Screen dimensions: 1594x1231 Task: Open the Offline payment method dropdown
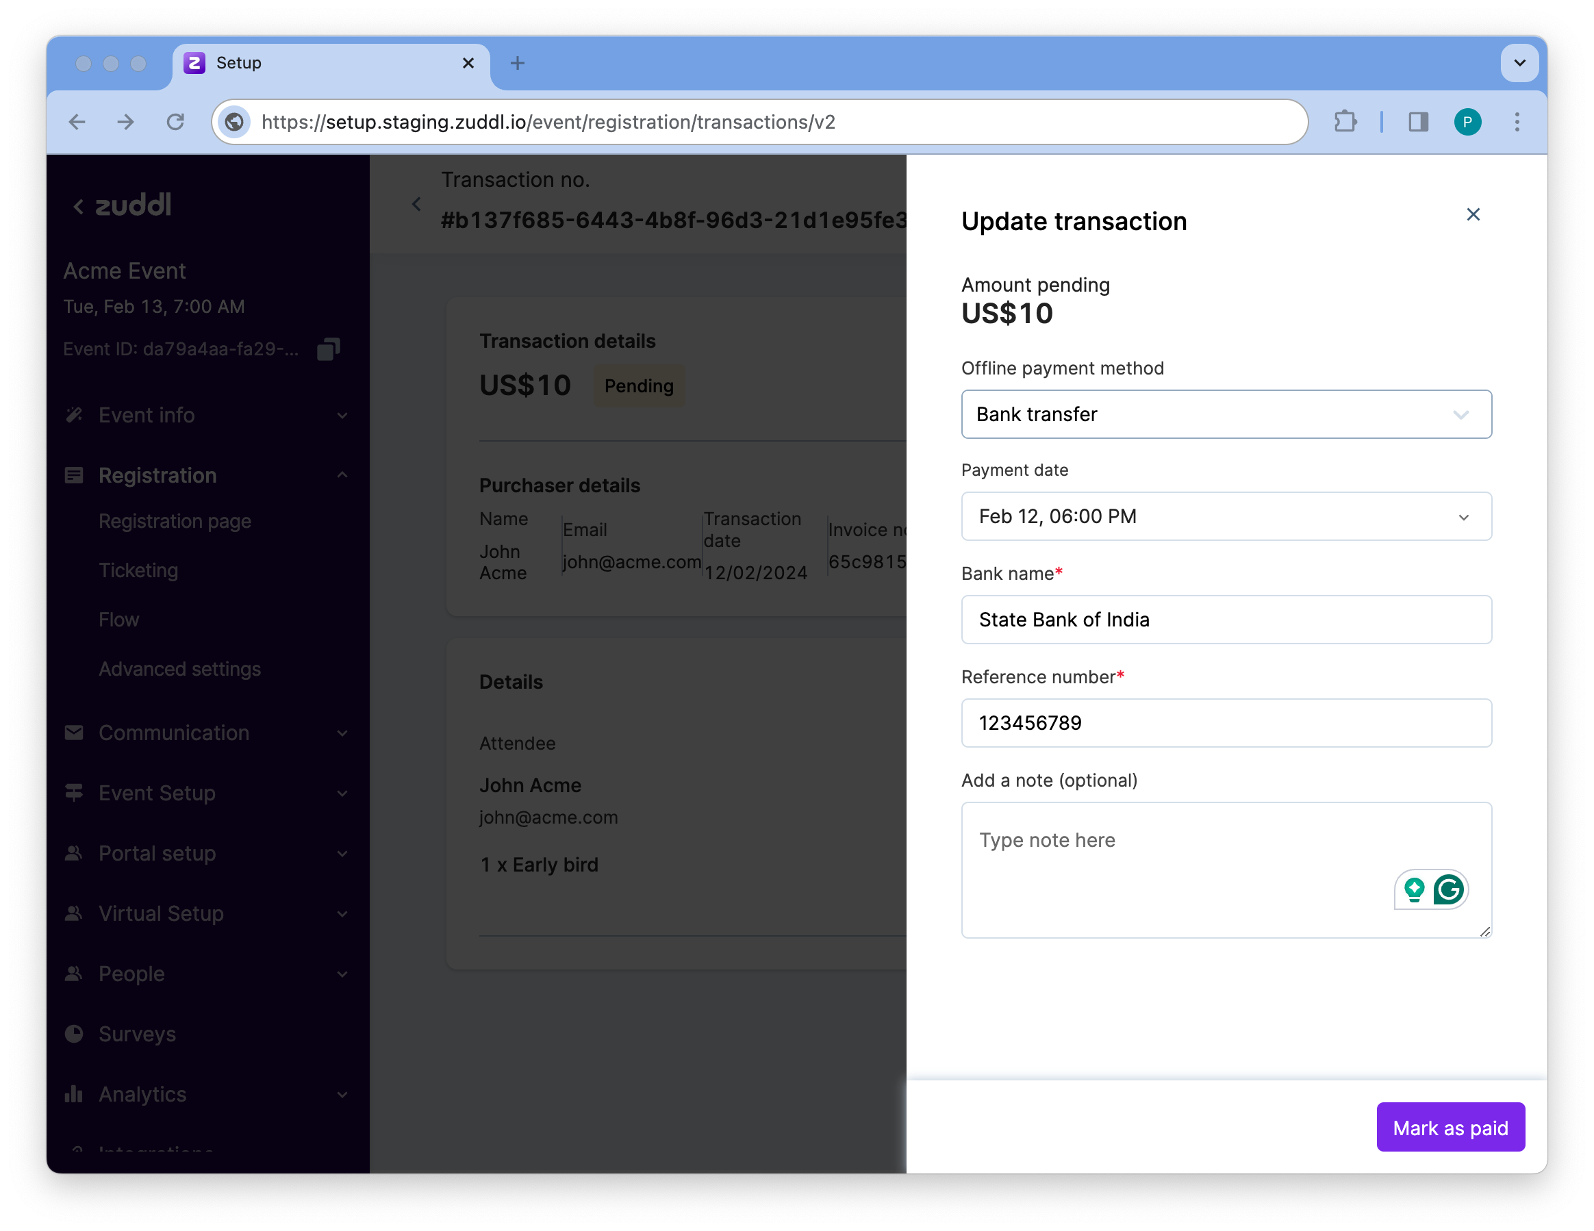tap(1226, 414)
